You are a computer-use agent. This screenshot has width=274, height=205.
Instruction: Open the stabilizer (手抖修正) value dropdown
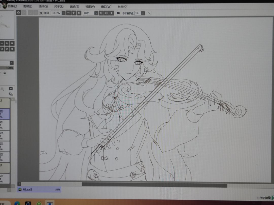click(x=143, y=13)
